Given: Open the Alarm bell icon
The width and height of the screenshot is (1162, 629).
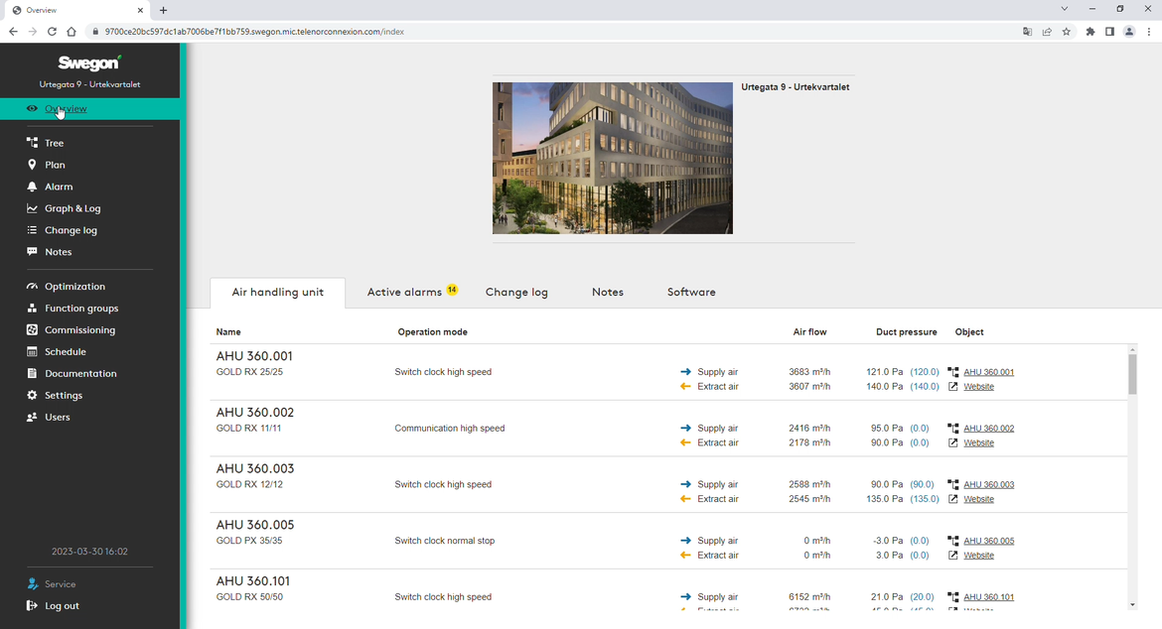Looking at the screenshot, I should [x=32, y=187].
